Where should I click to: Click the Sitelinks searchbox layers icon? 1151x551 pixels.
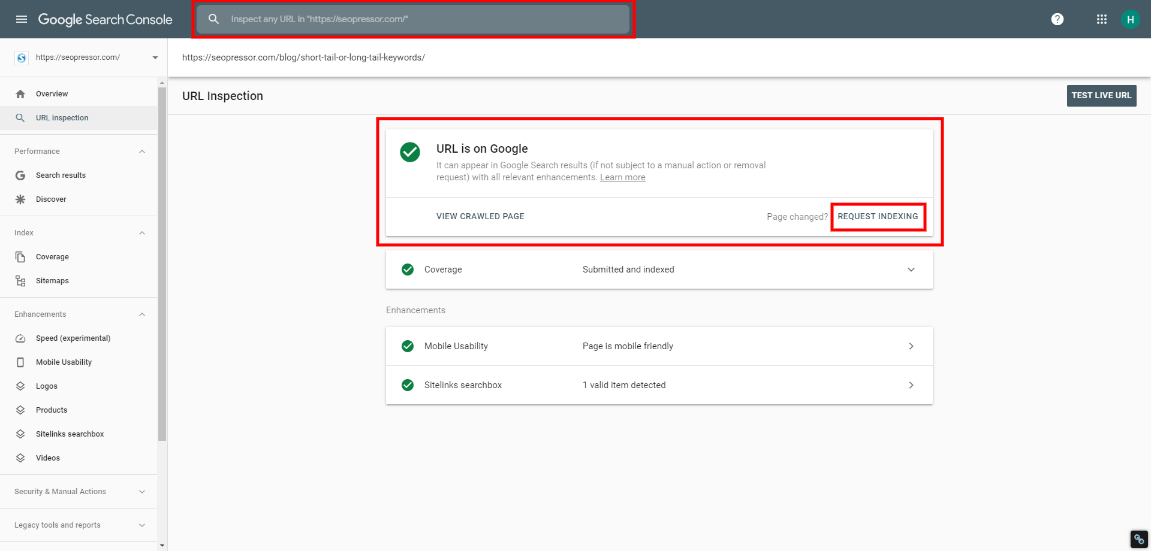[x=20, y=434]
